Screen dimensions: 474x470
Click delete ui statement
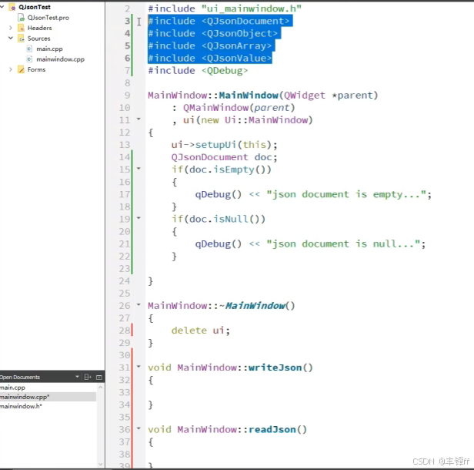coord(201,331)
